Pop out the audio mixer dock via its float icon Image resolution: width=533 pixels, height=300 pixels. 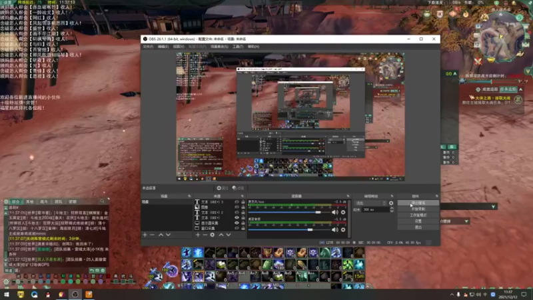point(348,196)
